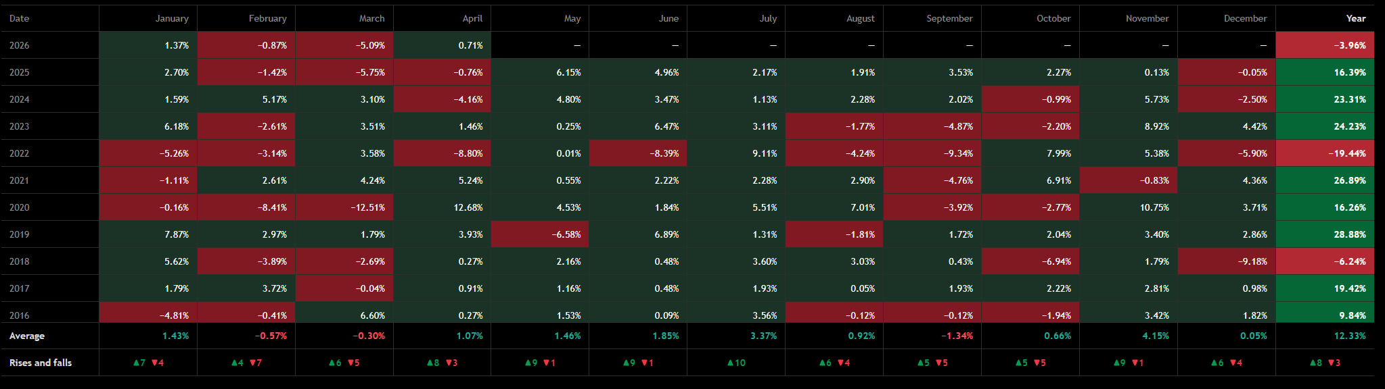
Task: Click 2020 November cell 10.75%
Action: pos(1129,207)
